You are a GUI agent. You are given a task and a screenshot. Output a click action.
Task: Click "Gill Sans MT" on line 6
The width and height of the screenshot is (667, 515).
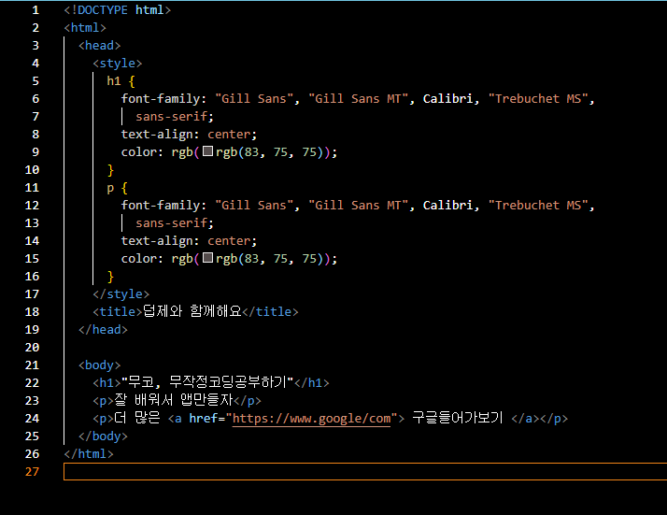[359, 99]
